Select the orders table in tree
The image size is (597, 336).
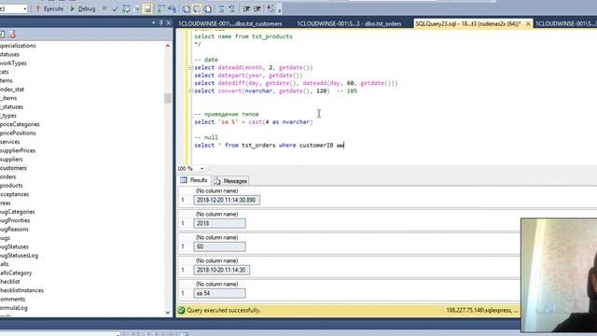click(8, 176)
